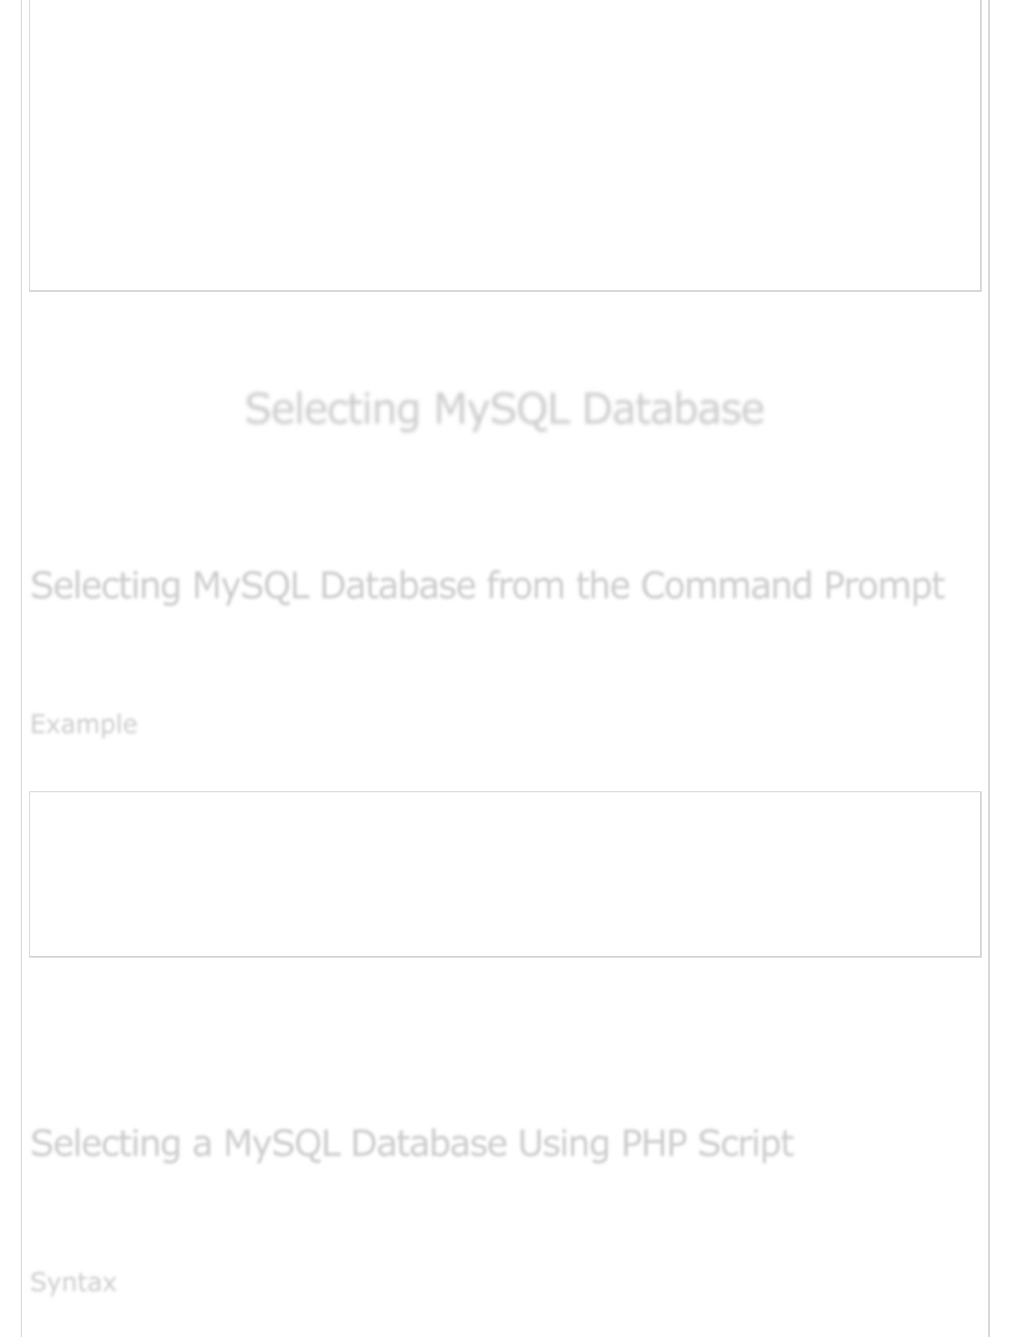This screenshot has width=1010, height=1337.
Task: Click "MySQL" in the PHP Script heading
Action: pos(280,1143)
